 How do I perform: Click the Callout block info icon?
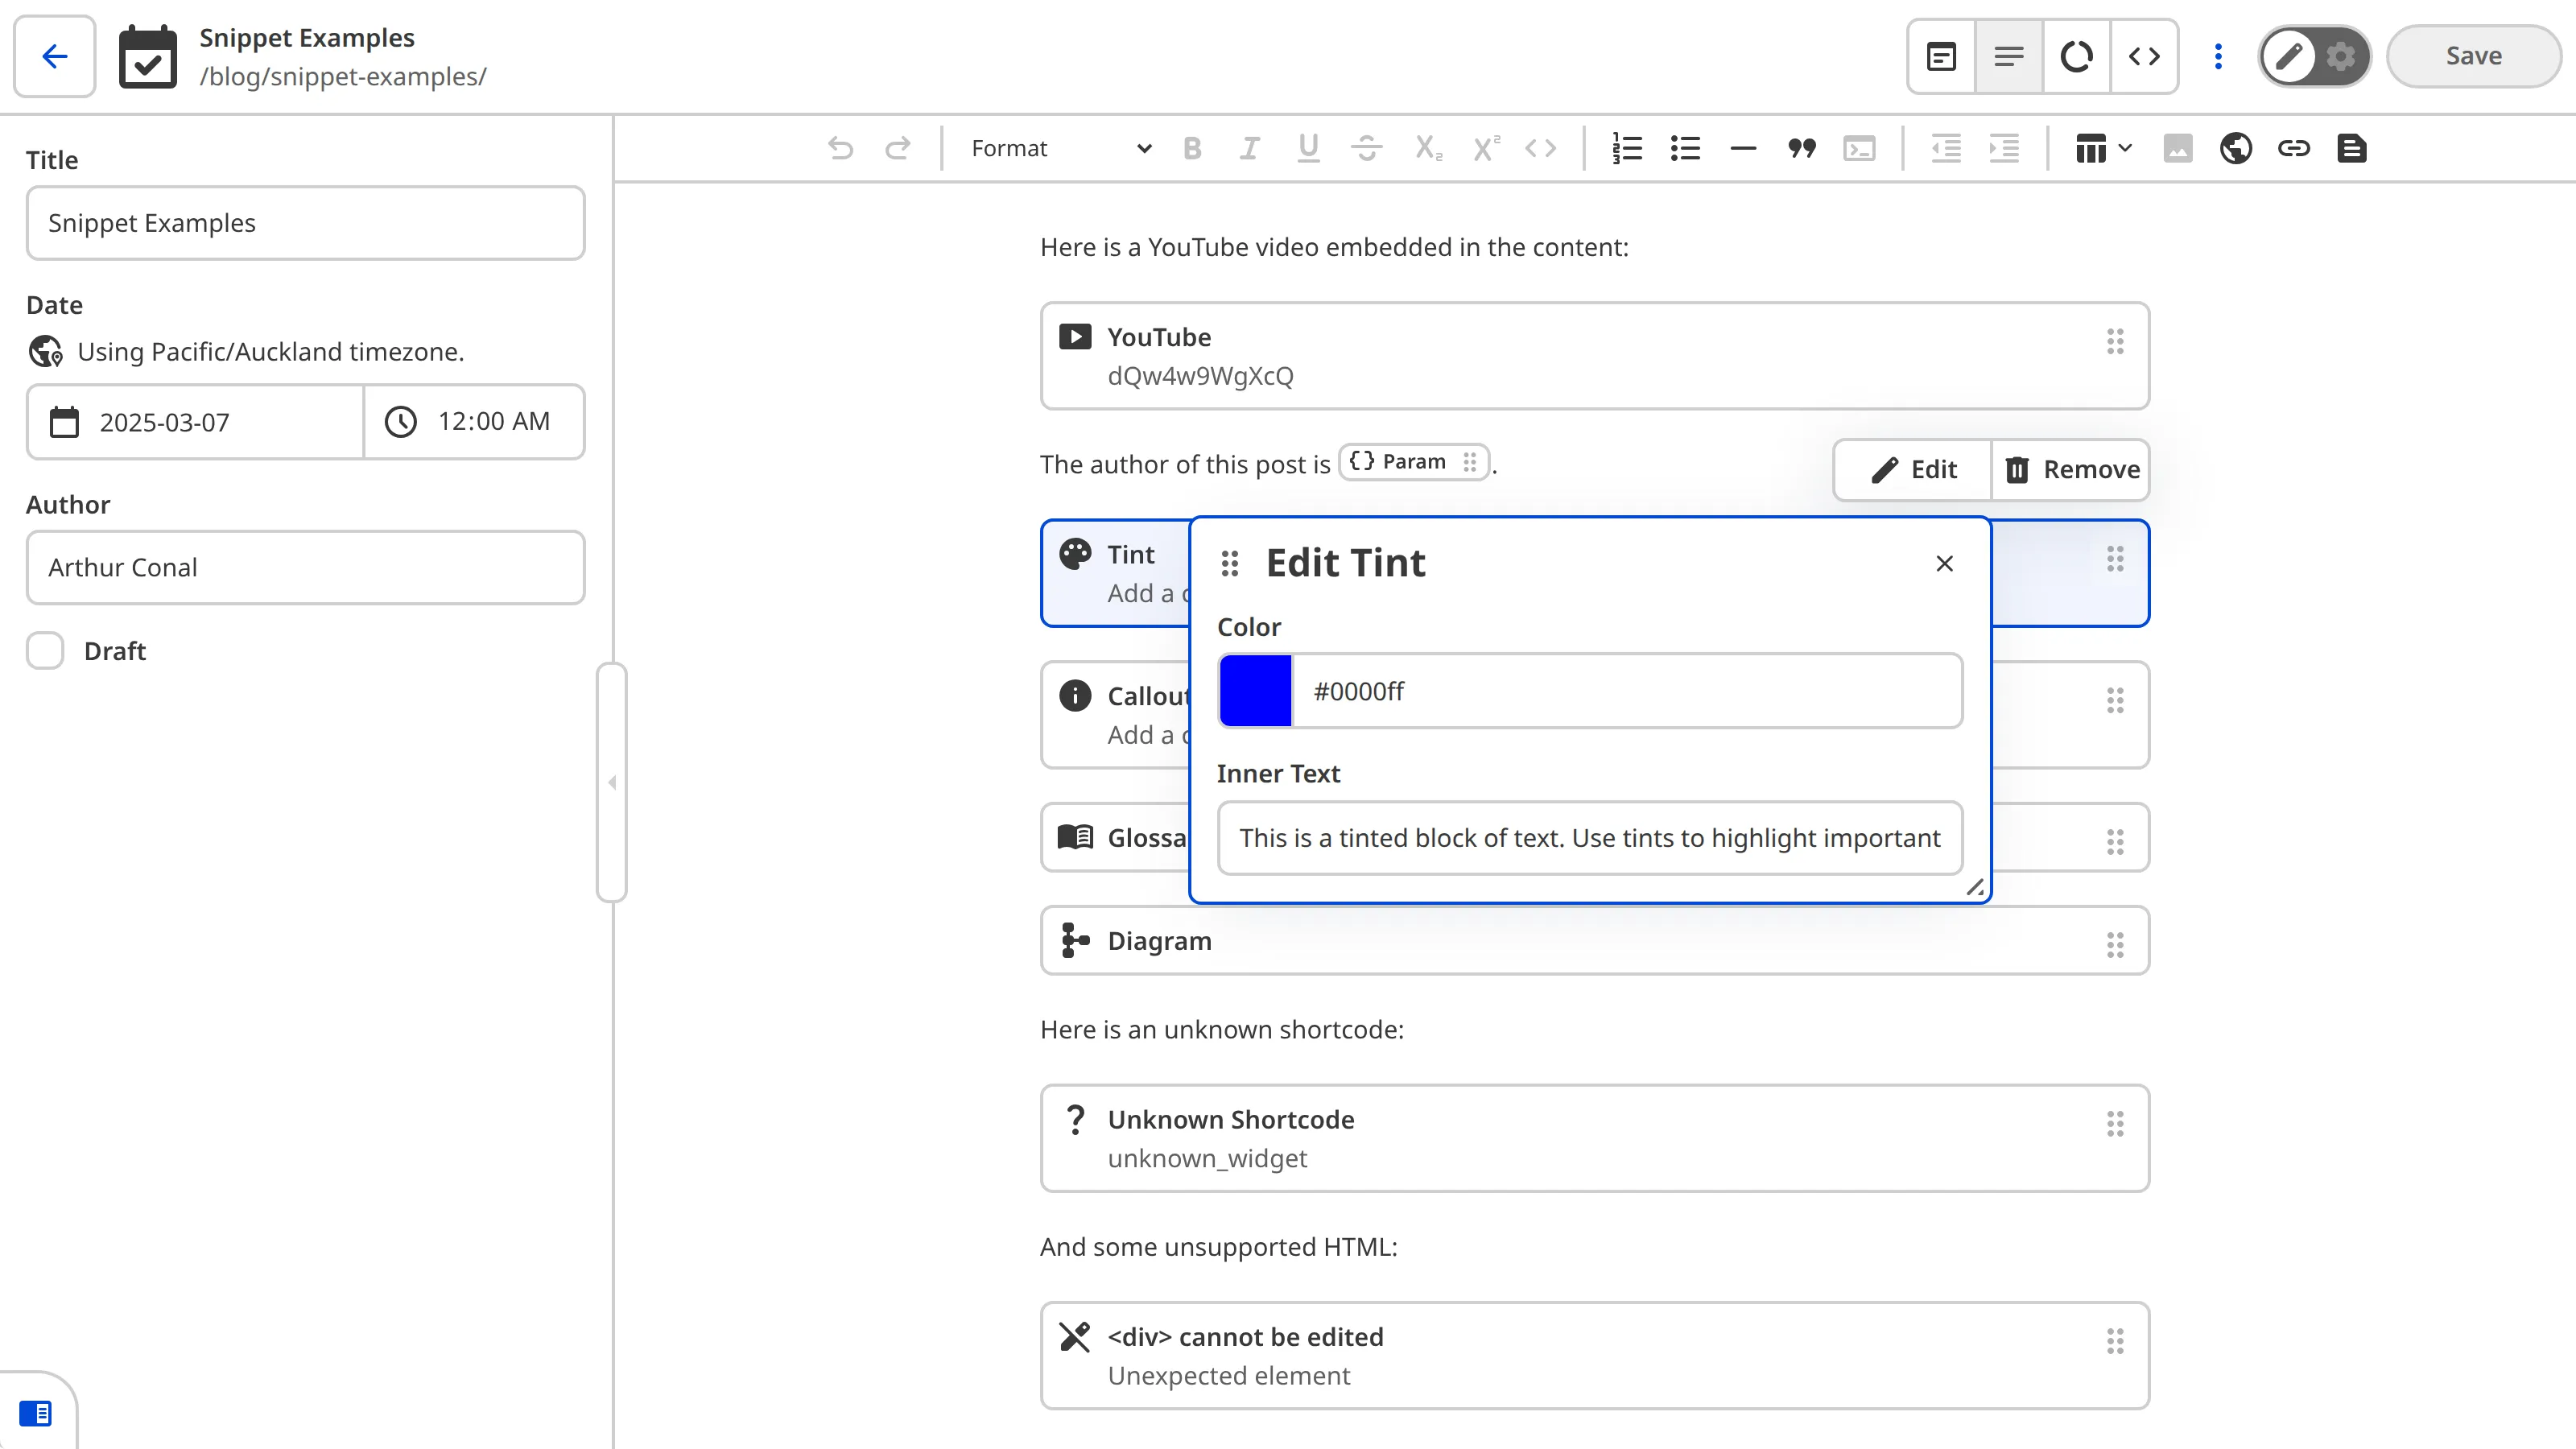click(1075, 696)
